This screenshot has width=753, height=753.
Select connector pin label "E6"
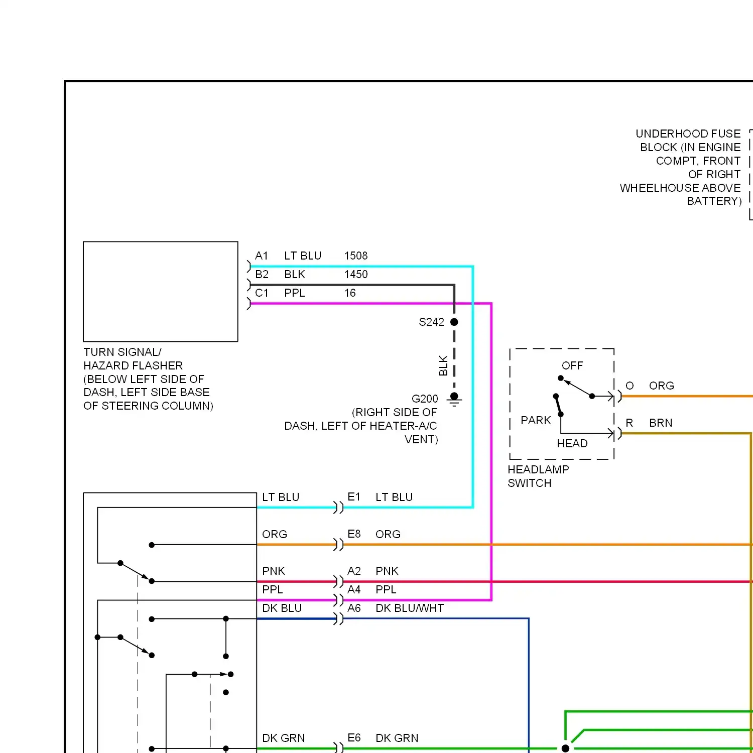point(354,738)
